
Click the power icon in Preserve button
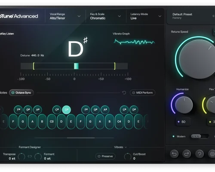[99, 156]
